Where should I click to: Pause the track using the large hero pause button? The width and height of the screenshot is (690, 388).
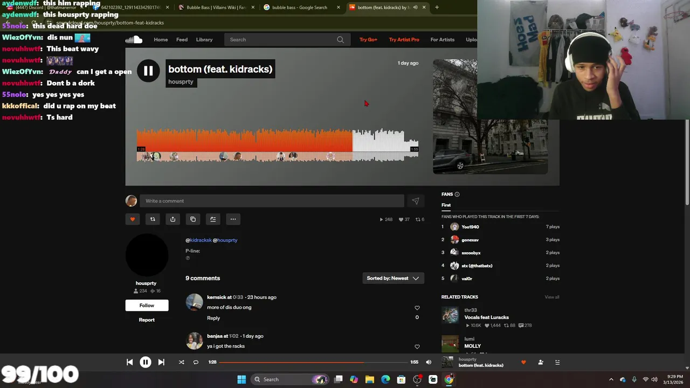(148, 71)
